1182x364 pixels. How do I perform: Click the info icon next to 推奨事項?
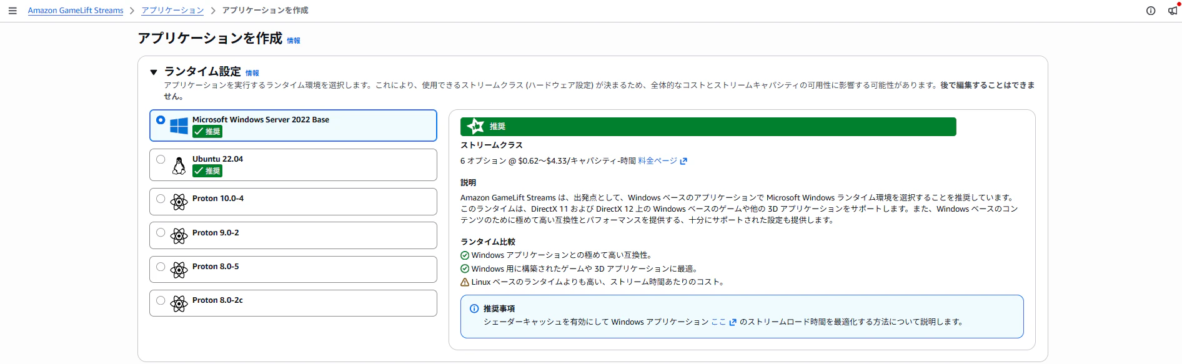click(x=474, y=308)
